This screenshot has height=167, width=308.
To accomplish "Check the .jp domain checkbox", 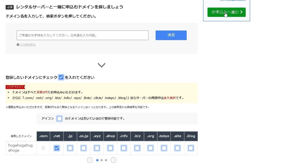I will 70,148.
